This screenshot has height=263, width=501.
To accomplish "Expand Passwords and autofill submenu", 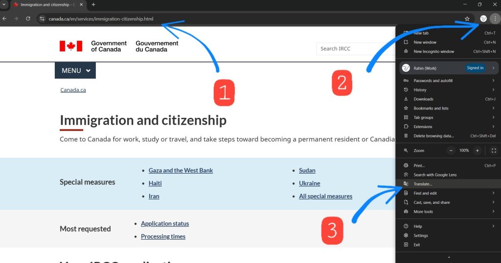I will pos(449,81).
